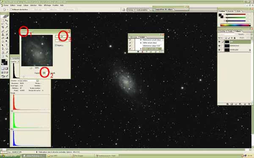Select the Move tool in toolbox

7,21
